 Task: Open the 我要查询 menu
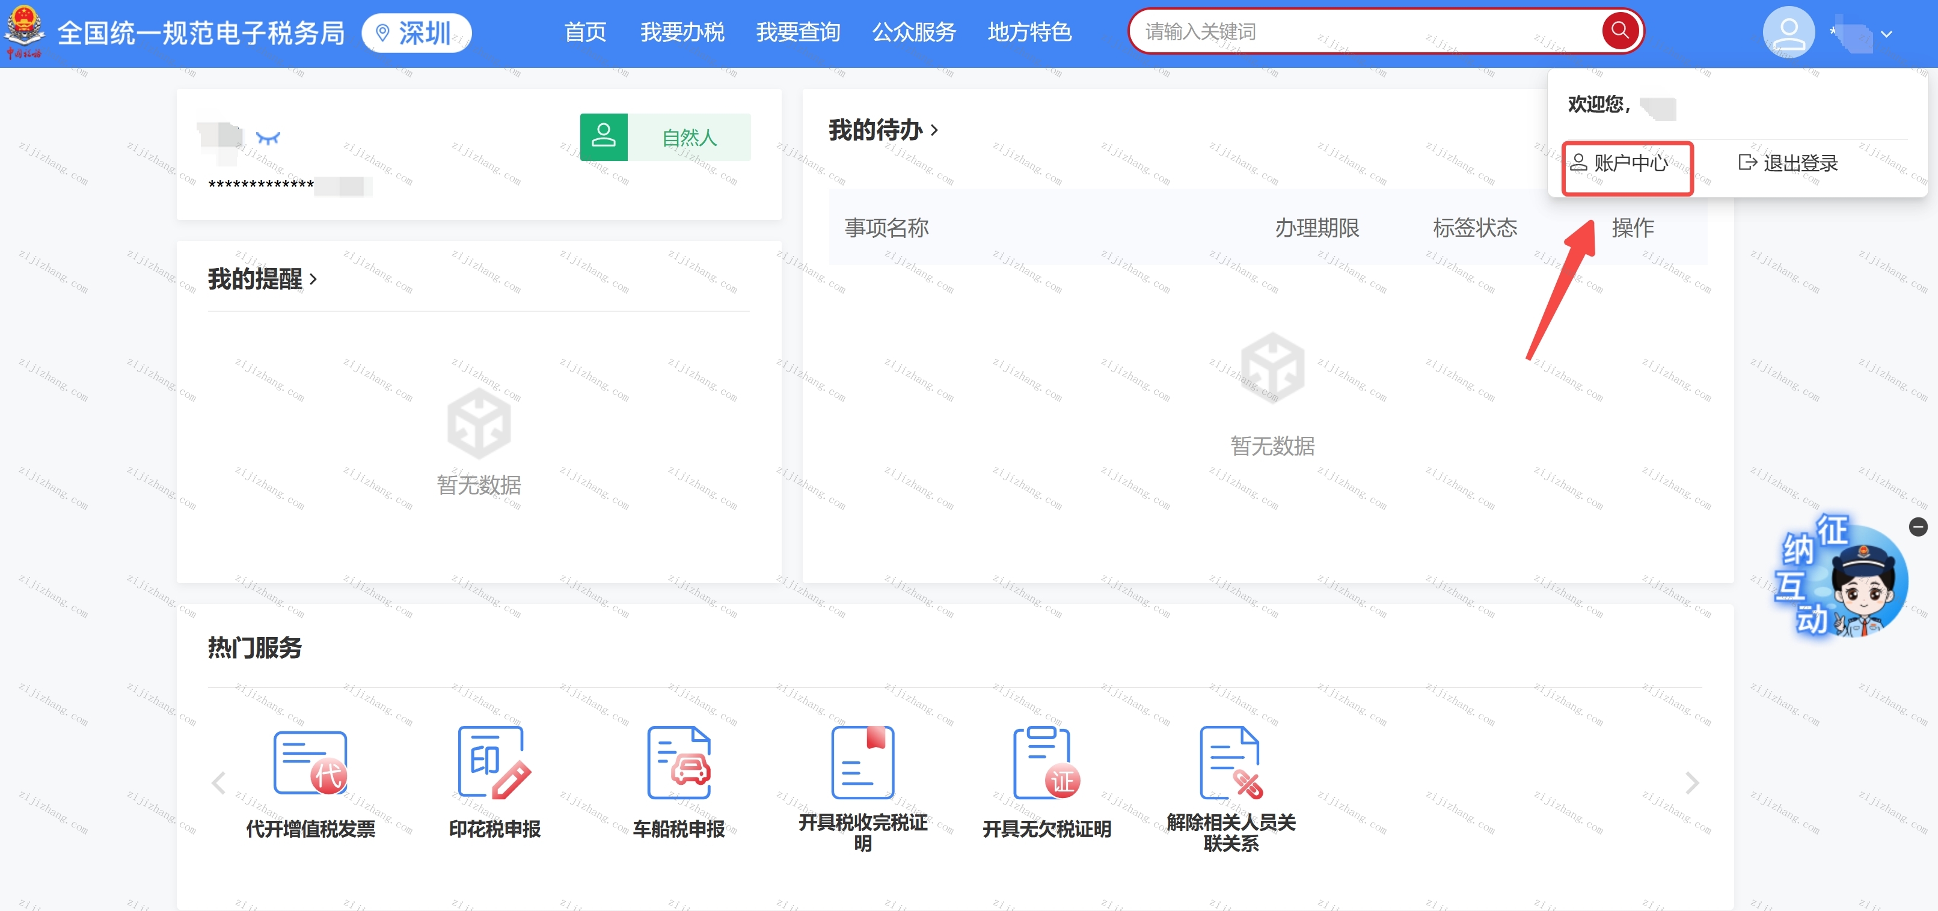(x=797, y=32)
